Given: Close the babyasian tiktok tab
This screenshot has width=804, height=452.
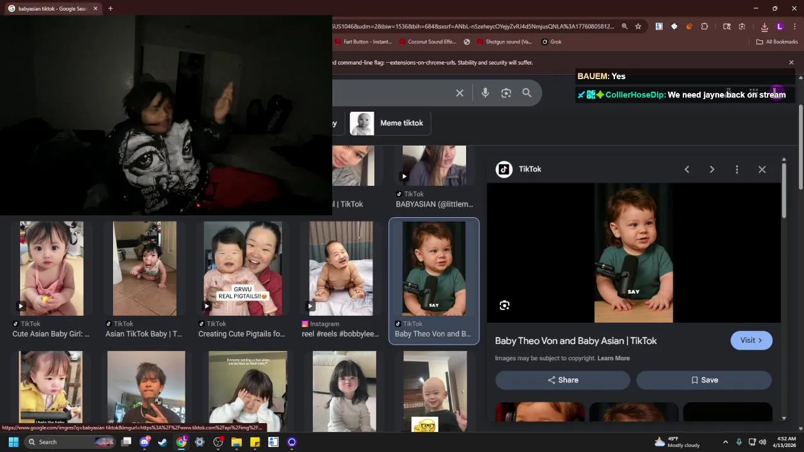Looking at the screenshot, I should point(95,9).
